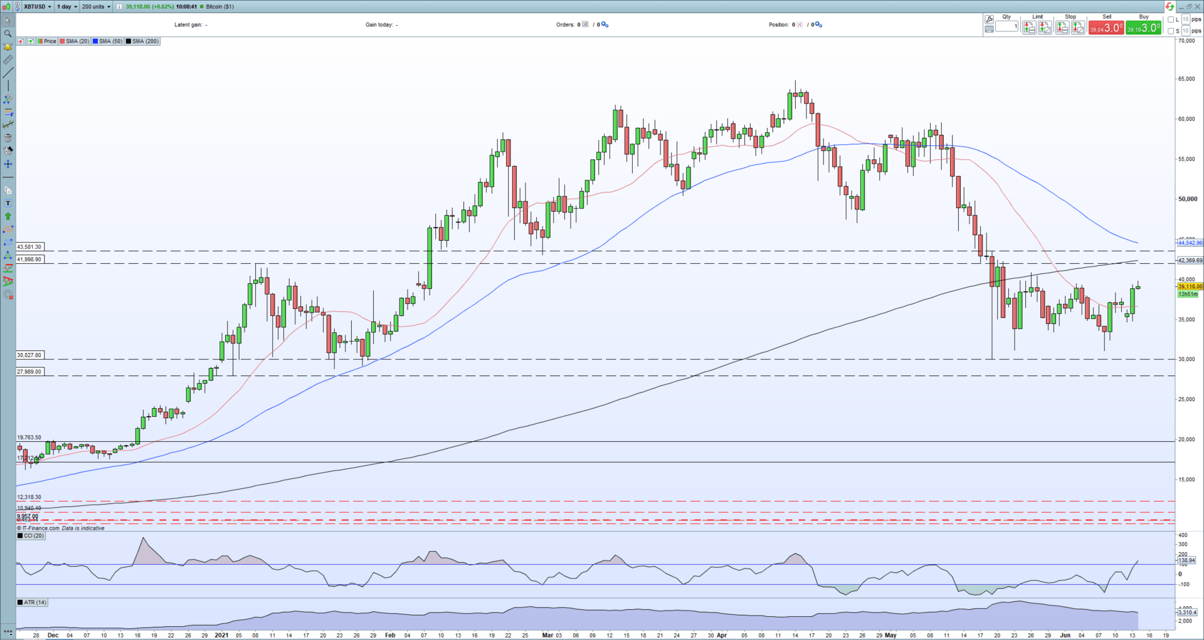1204x640 pixels.
Task: Select the ruler measurement tool
Action: [x=8, y=60]
